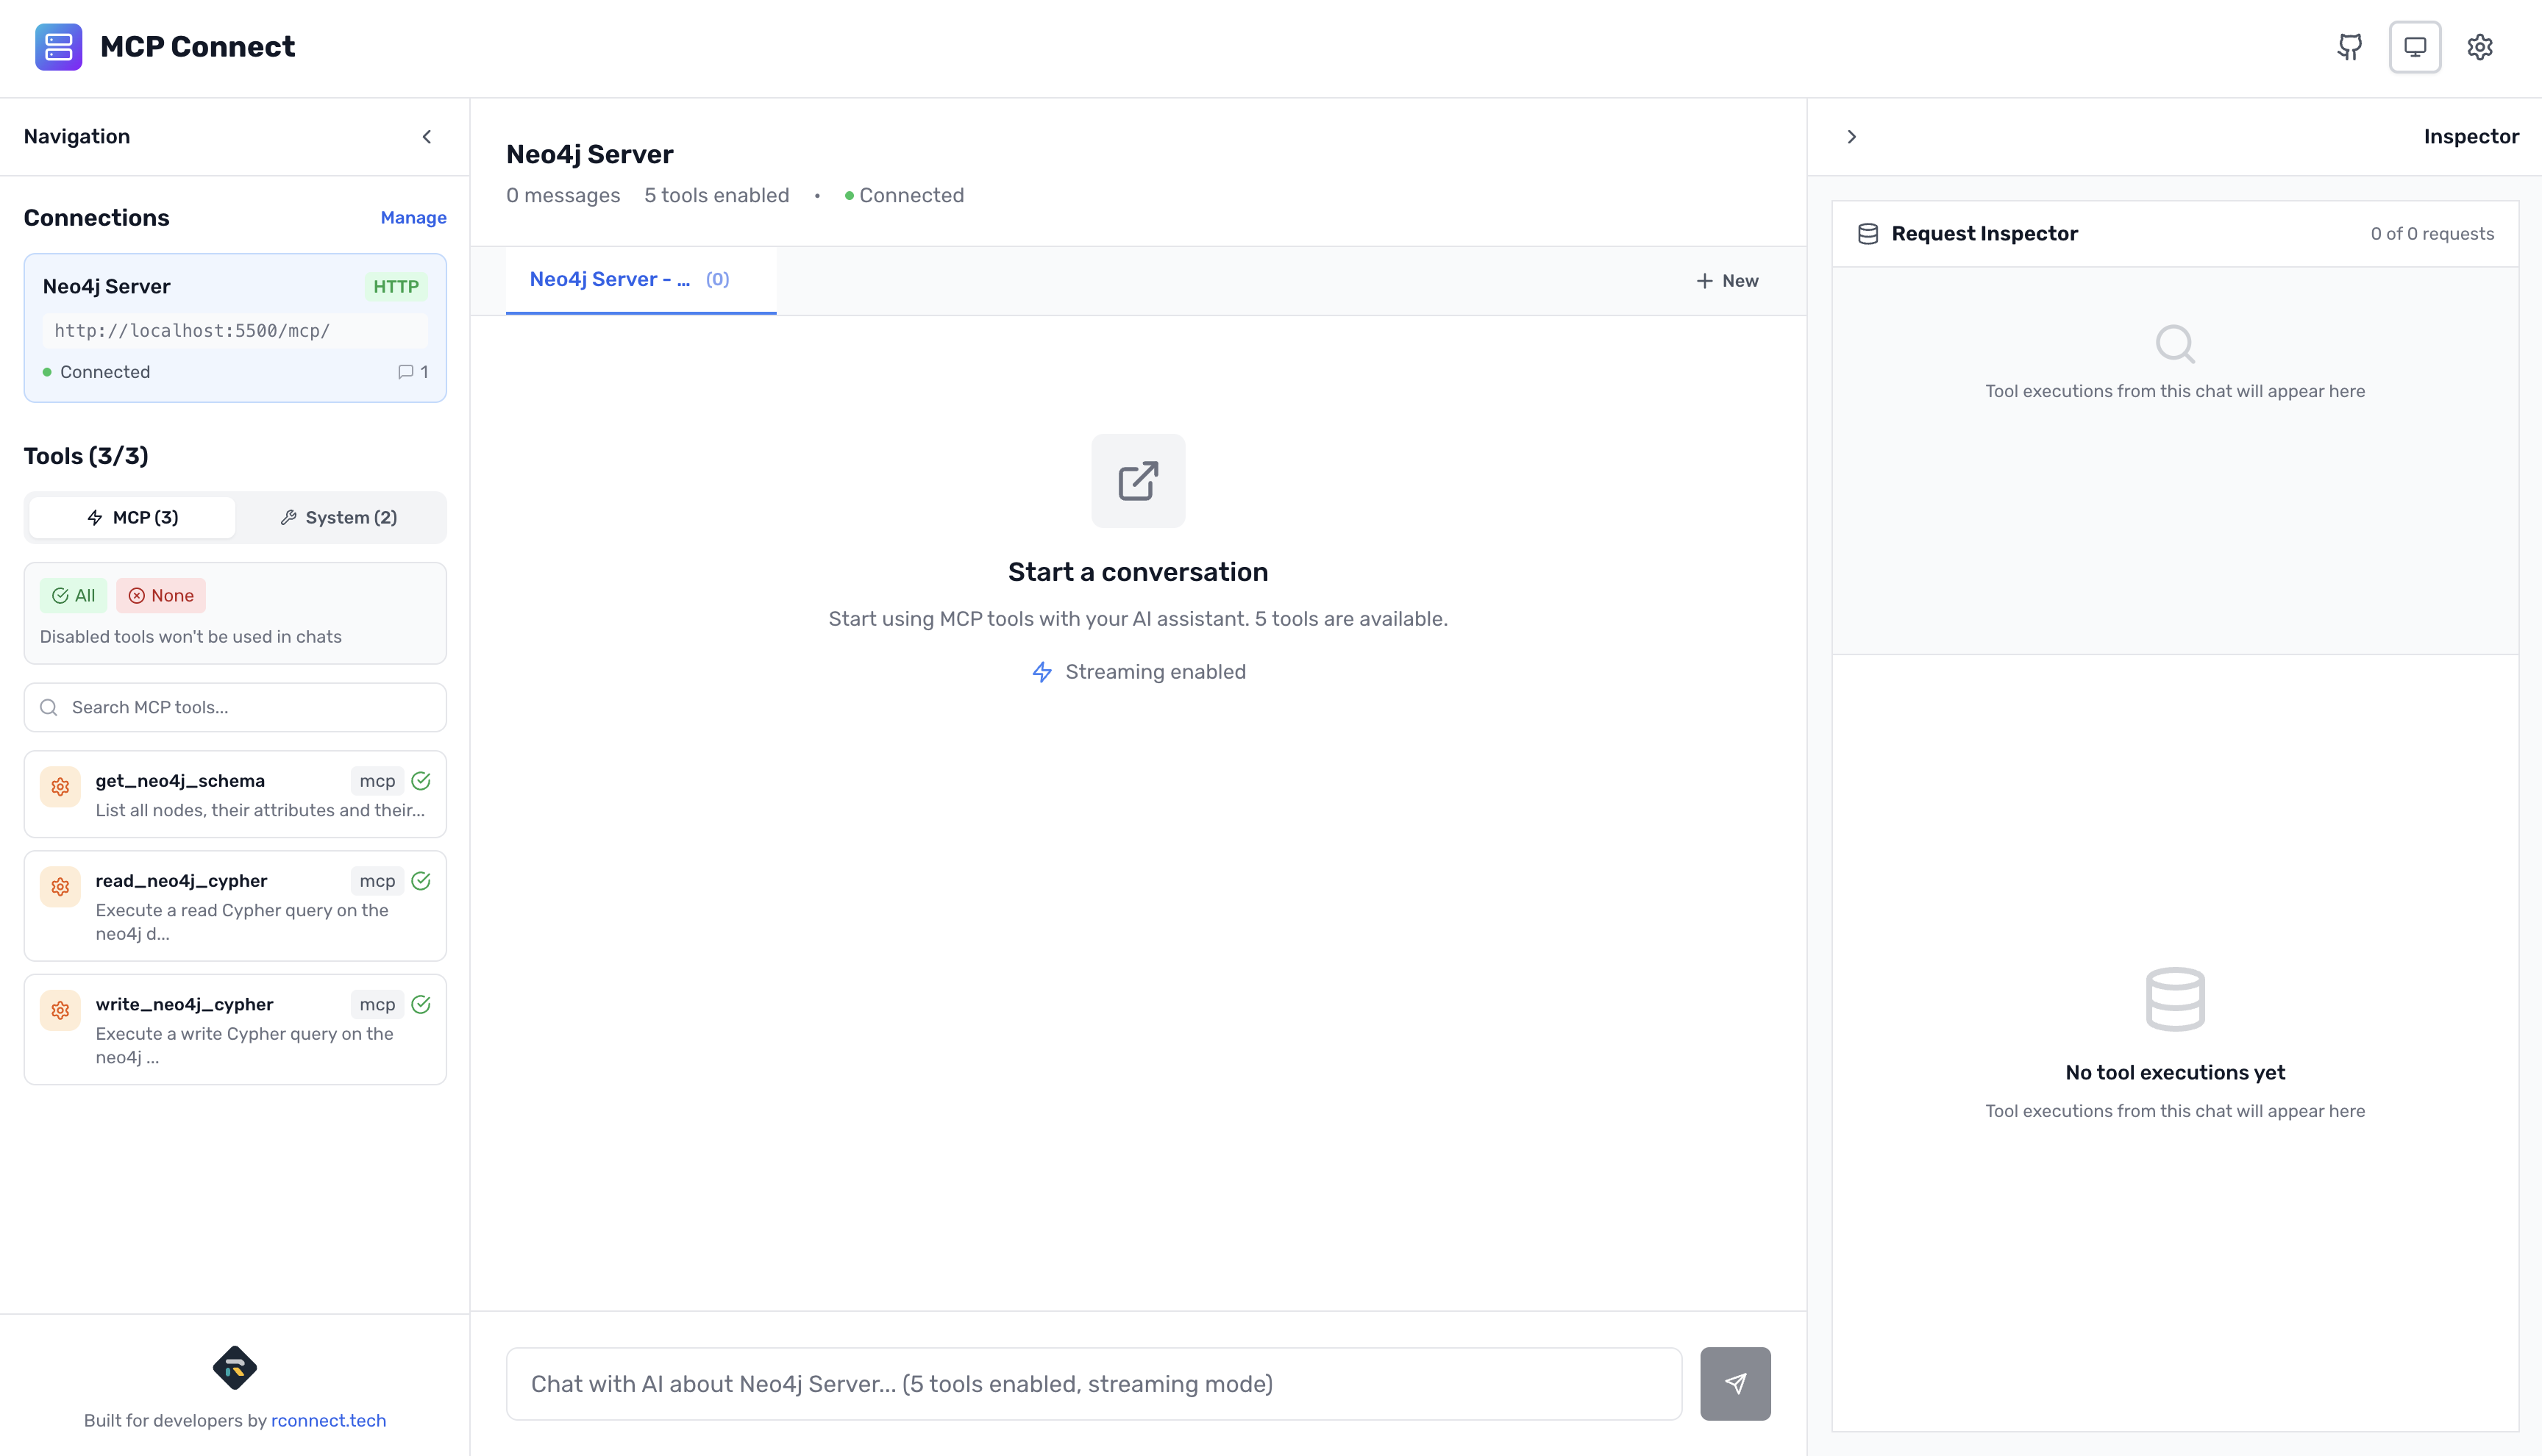Disable all tools using None button
Viewport: 2542px width, 1456px height.
[161, 595]
